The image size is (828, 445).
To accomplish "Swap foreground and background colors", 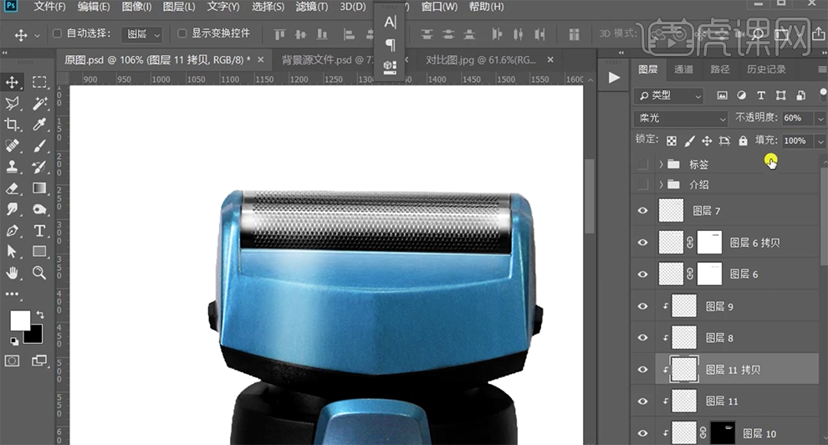I will pos(39,315).
